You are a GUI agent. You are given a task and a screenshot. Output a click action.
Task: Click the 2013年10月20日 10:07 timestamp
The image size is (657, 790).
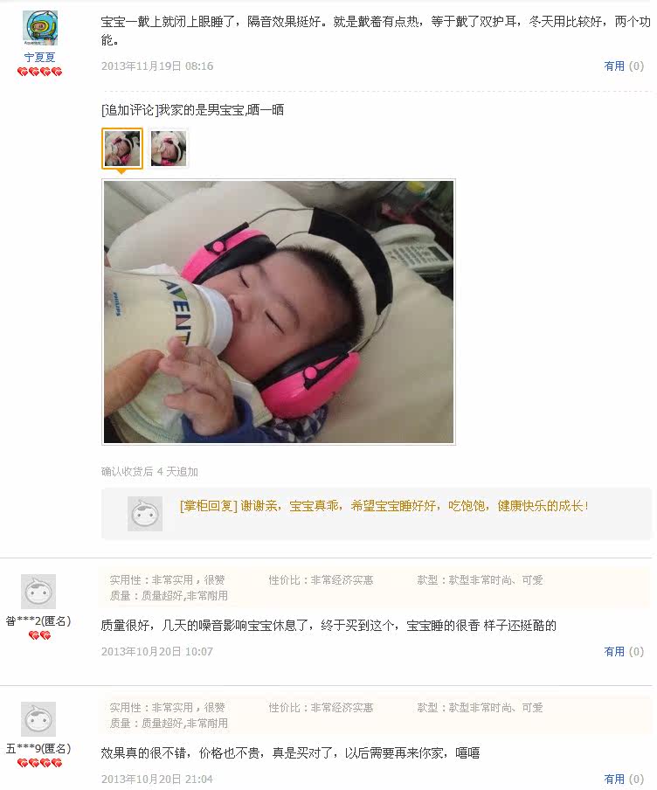click(157, 651)
